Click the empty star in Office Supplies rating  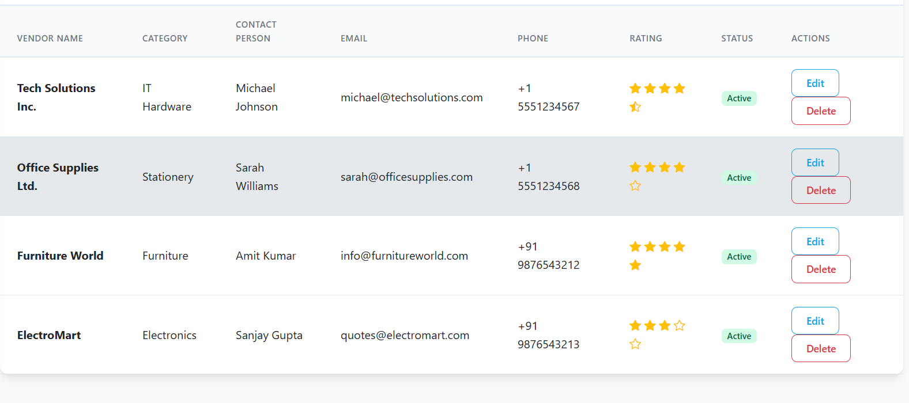tap(635, 186)
